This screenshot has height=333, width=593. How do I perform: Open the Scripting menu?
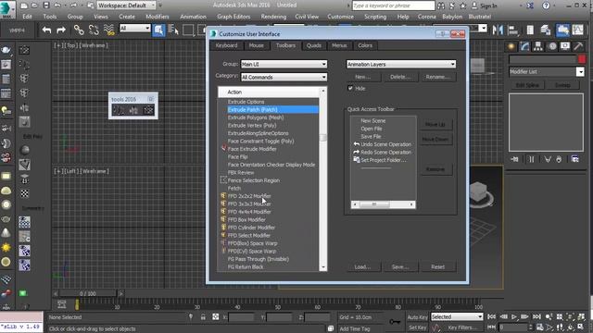pyautogui.click(x=375, y=17)
